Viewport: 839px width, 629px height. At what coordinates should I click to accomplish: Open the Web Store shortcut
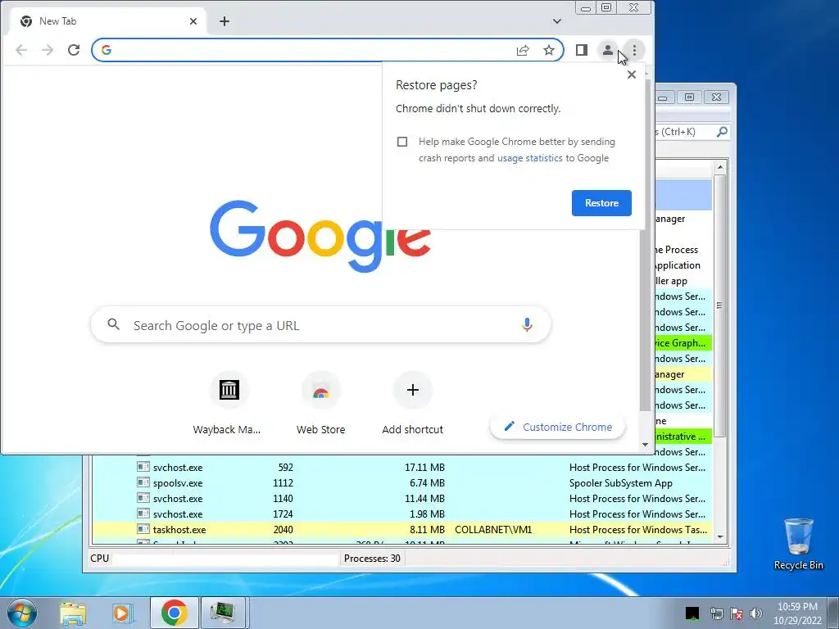pos(320,402)
